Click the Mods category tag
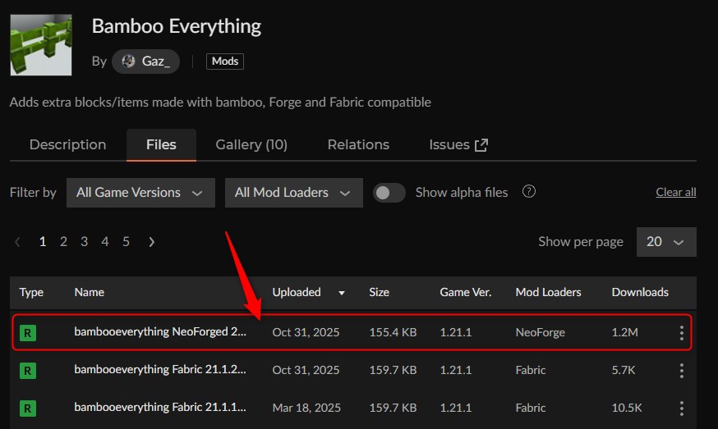The width and height of the screenshot is (718, 429). pos(225,62)
